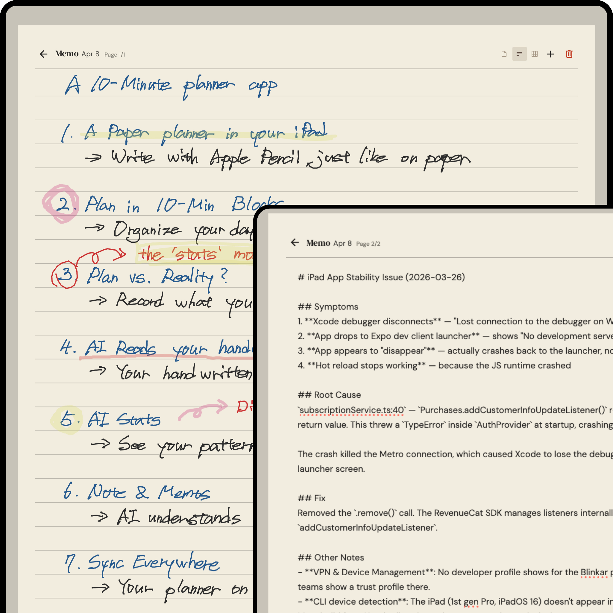Click the 'CLI device detection' note line
This screenshot has width=613, height=613.
(455, 602)
